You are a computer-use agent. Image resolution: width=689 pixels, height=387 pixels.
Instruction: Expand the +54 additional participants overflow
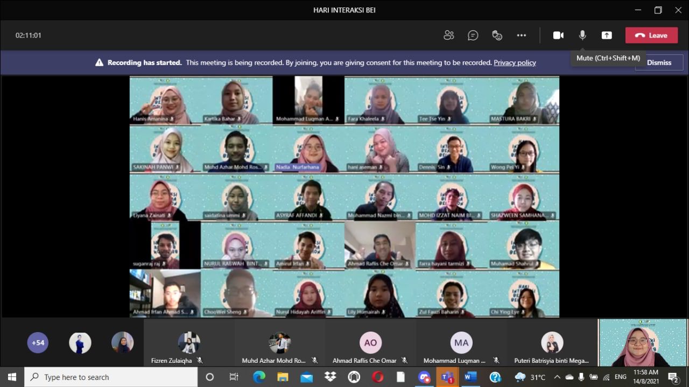click(x=38, y=342)
